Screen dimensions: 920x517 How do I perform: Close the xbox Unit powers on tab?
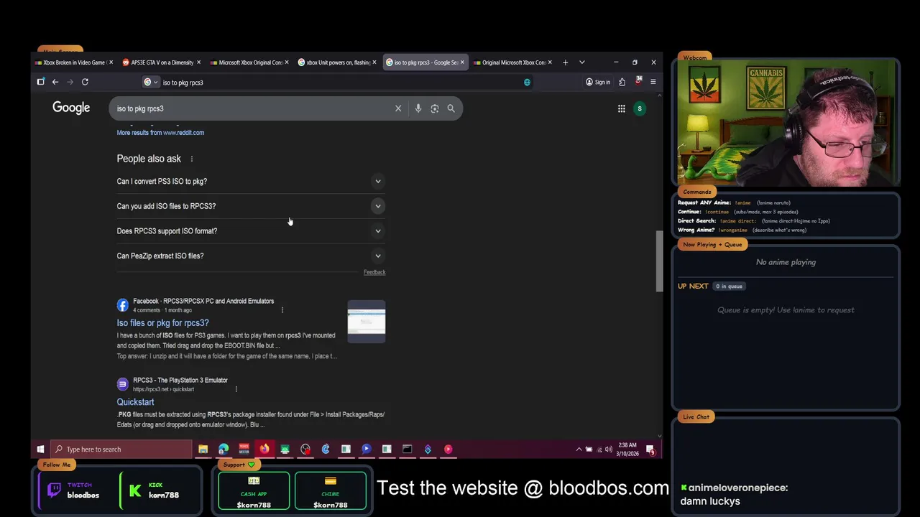point(374,62)
